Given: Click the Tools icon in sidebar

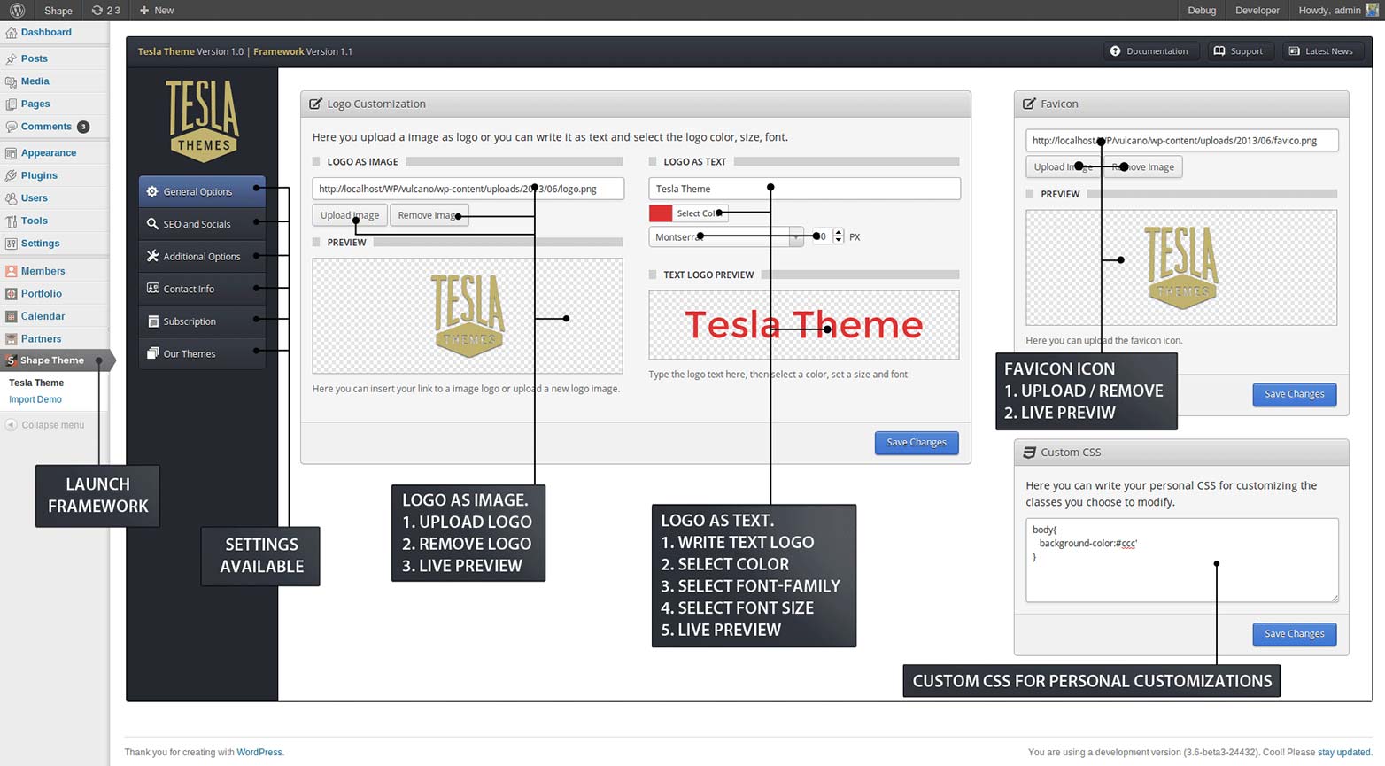Looking at the screenshot, I should point(11,221).
